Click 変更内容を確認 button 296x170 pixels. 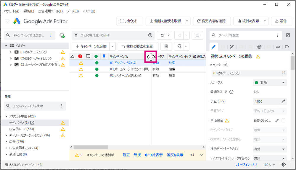click(x=212, y=21)
